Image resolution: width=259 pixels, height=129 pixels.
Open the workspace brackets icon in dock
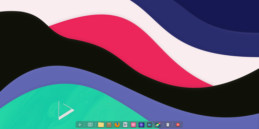pos(90,125)
